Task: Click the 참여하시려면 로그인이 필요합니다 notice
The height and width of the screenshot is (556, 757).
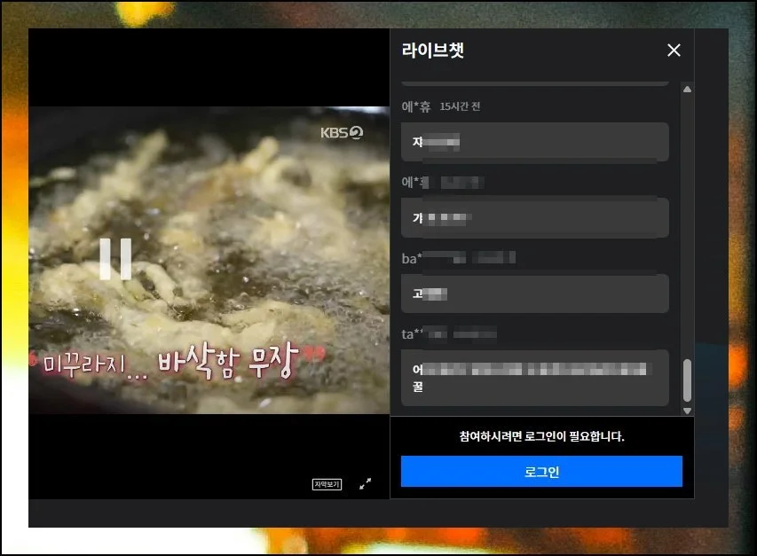Action: (x=541, y=437)
